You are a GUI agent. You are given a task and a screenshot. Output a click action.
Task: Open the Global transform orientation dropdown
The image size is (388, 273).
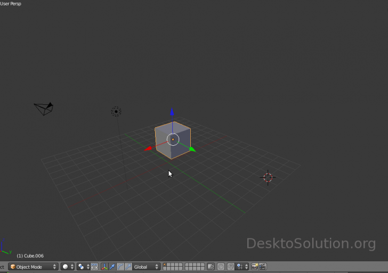click(x=146, y=267)
